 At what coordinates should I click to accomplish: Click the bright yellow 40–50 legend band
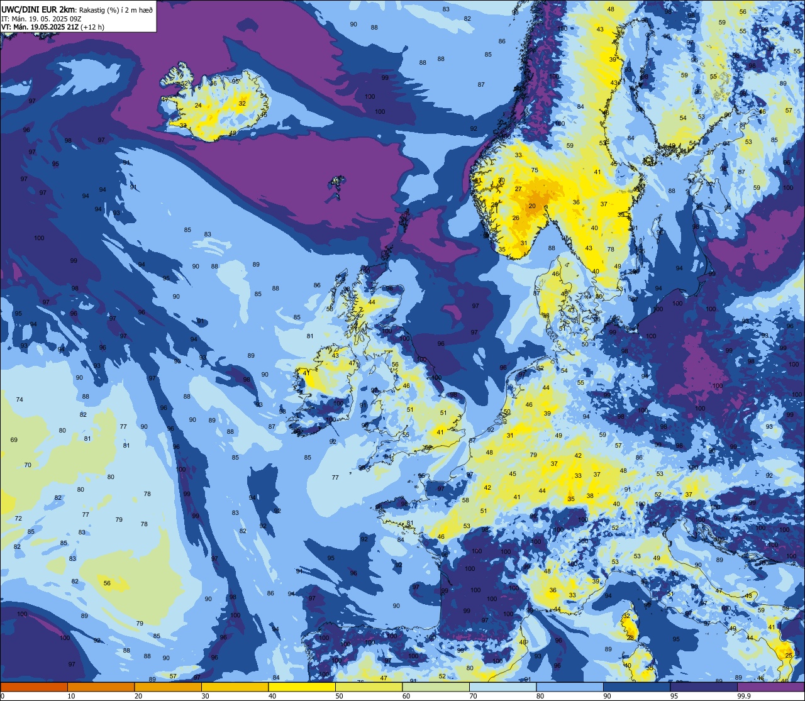[302, 687]
